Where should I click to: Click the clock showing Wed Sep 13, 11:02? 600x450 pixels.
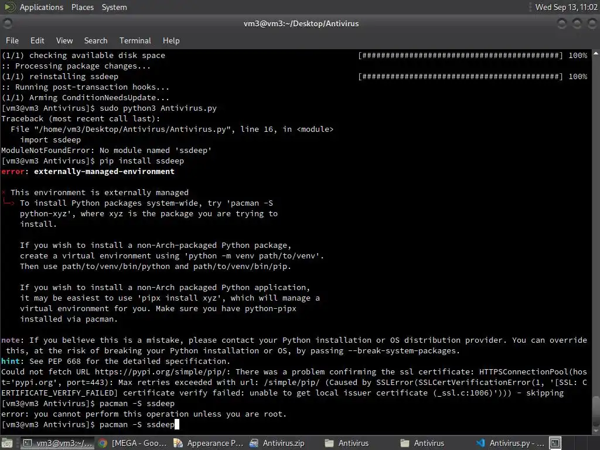pos(566,7)
